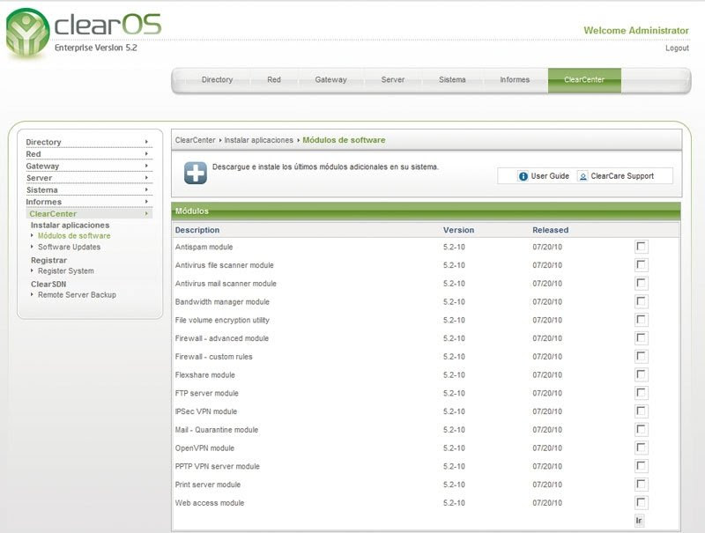Check the Antispam module checkbox

point(641,247)
